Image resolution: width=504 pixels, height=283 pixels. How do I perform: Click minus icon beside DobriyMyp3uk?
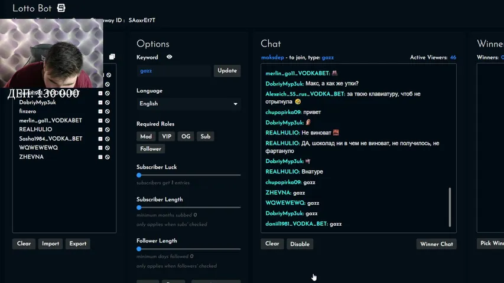pos(100,102)
